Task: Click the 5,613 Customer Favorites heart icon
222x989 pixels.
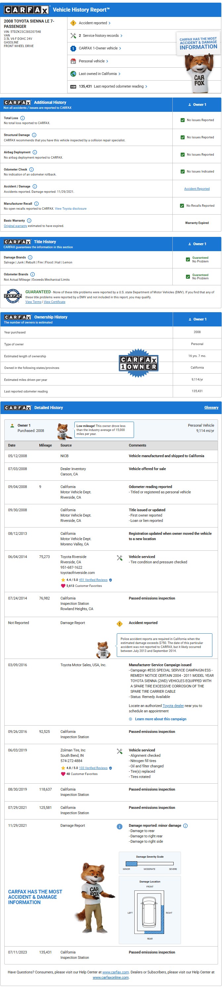Action: pyautogui.click(x=63, y=586)
